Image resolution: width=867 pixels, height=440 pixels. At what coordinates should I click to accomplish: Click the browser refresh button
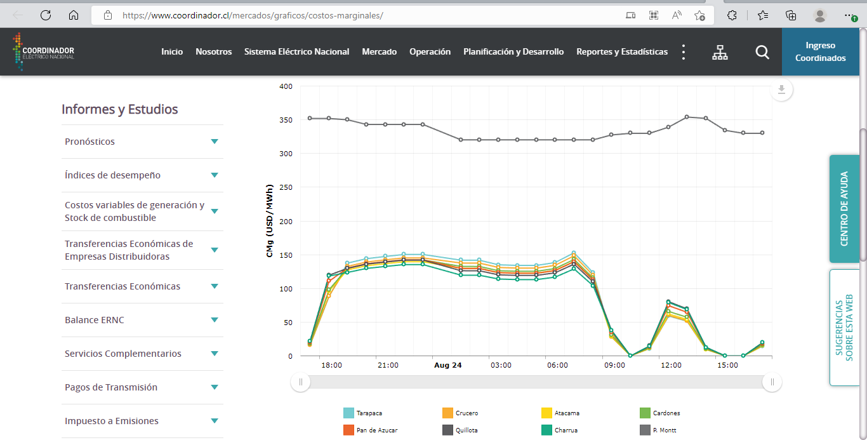click(46, 15)
